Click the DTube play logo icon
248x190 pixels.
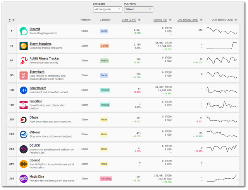tap(24, 120)
